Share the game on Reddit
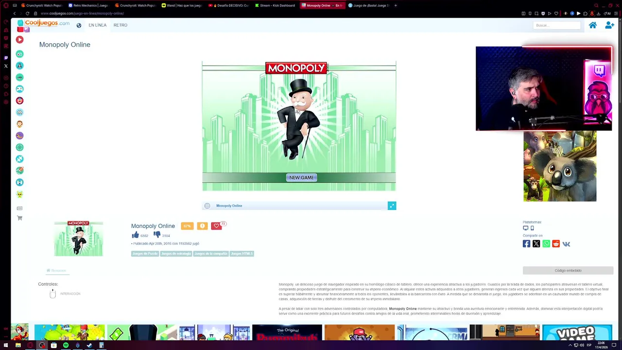The height and width of the screenshot is (350, 622). click(556, 244)
